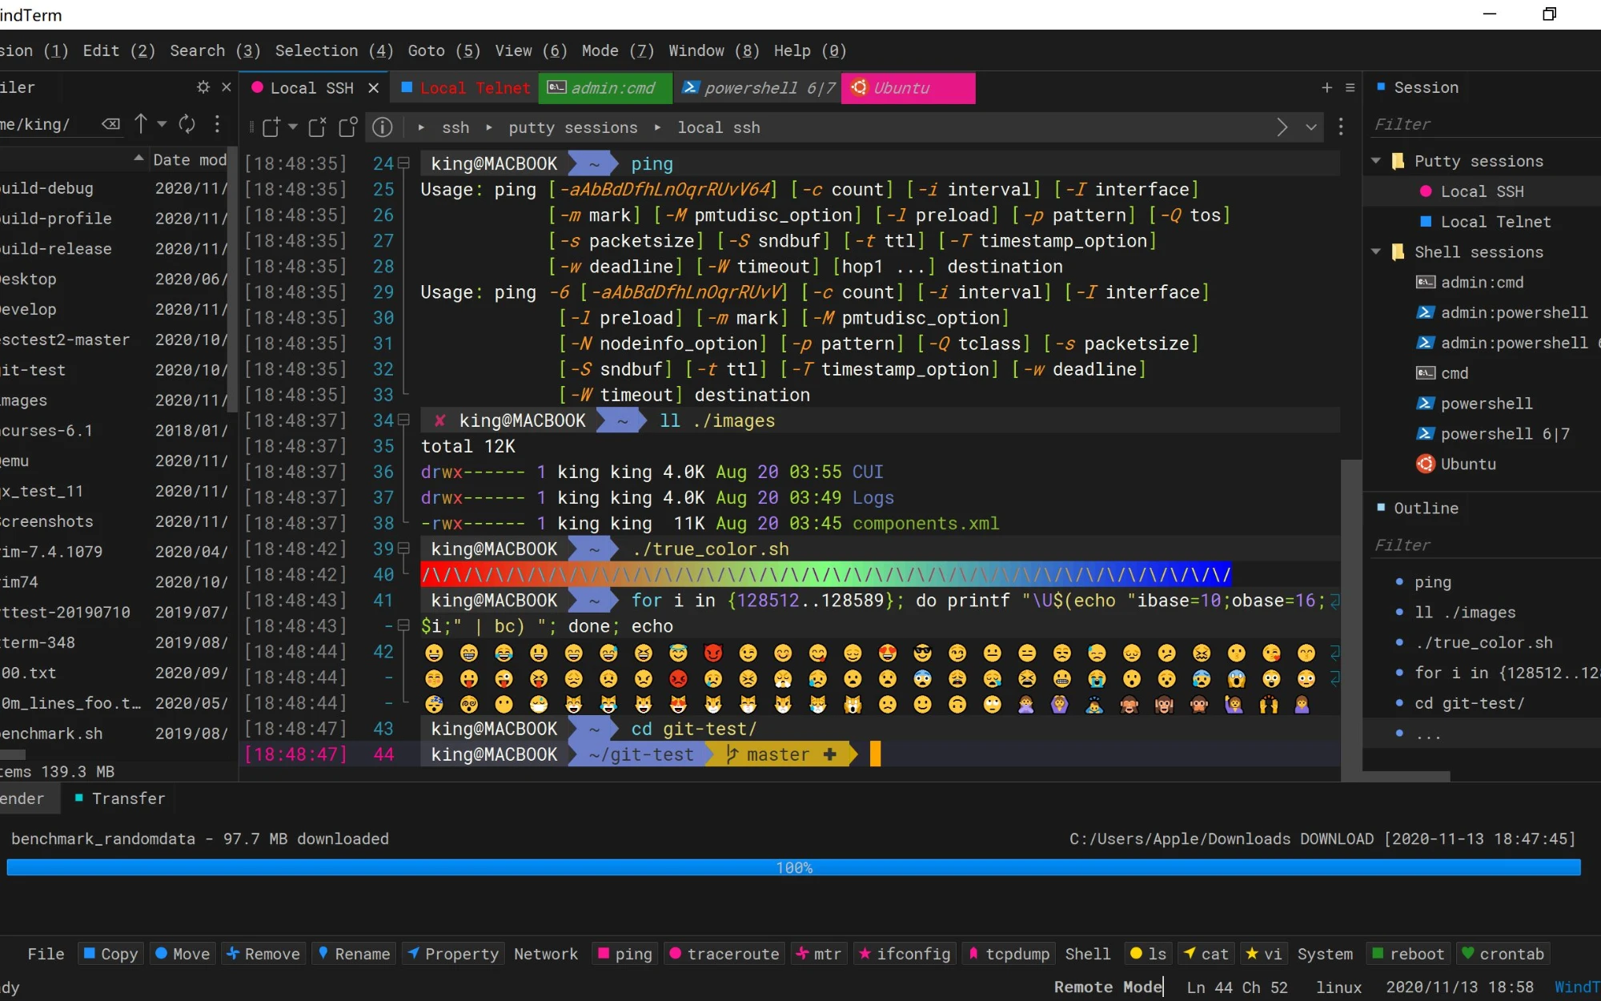Click the Copy file button

110,954
